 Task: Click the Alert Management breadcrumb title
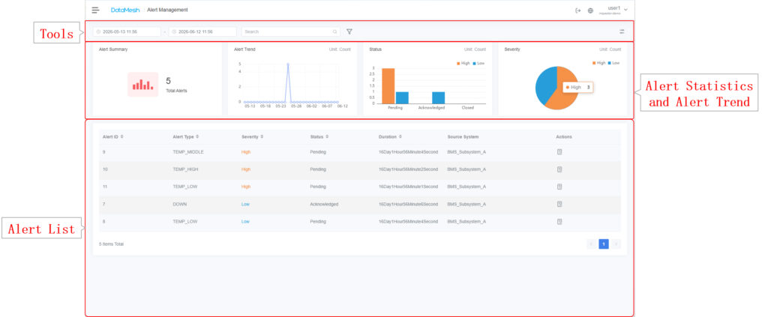tap(167, 10)
